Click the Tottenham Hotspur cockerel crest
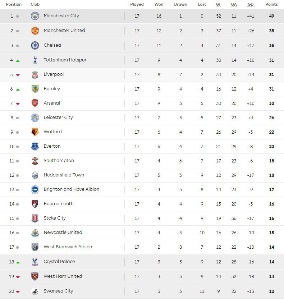 coord(35,60)
